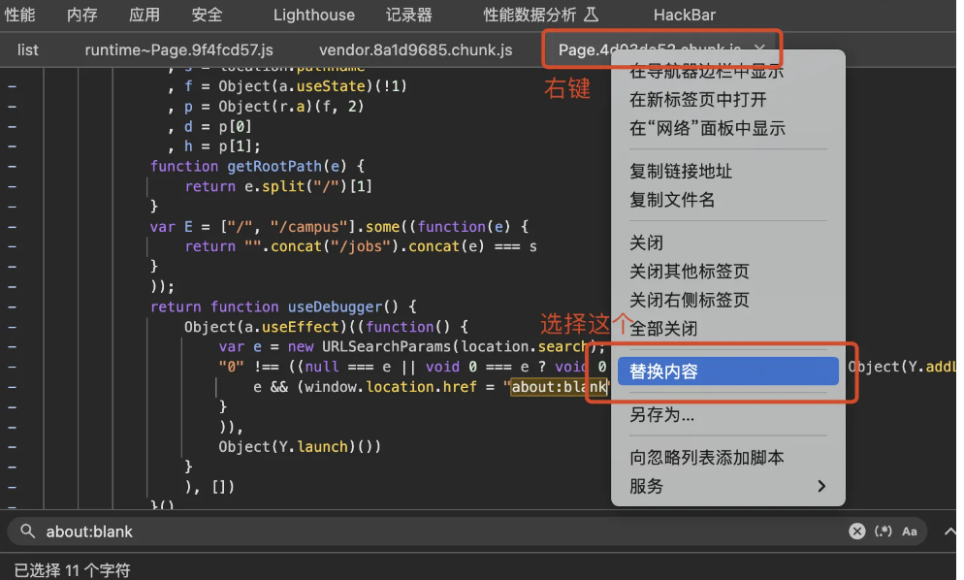Toggle regular expression search (.*)
This screenshot has height=580, width=964.
883,532
